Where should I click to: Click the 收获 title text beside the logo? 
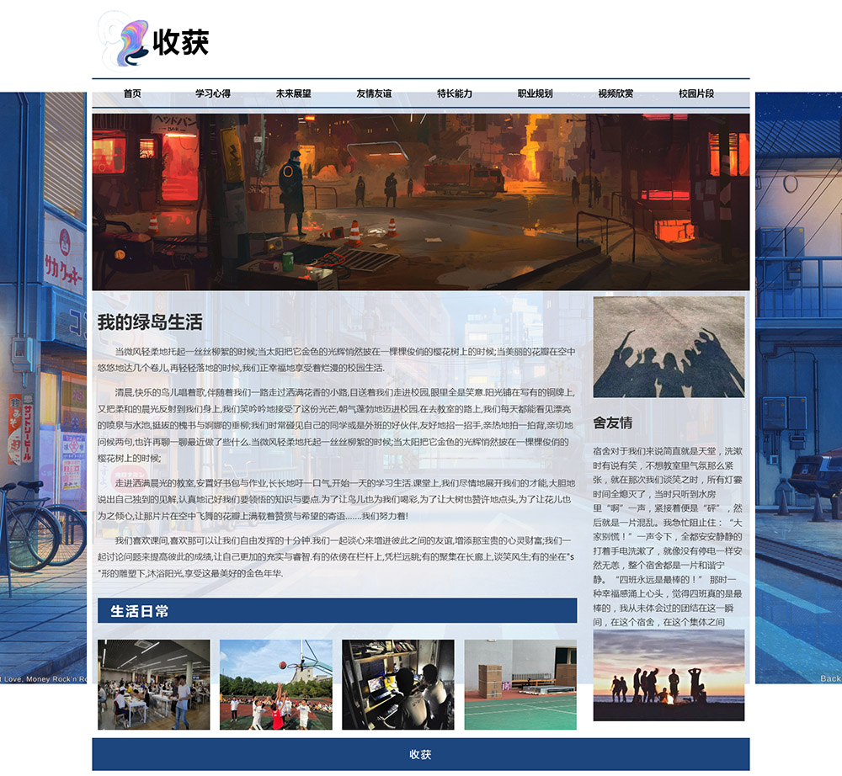click(180, 42)
